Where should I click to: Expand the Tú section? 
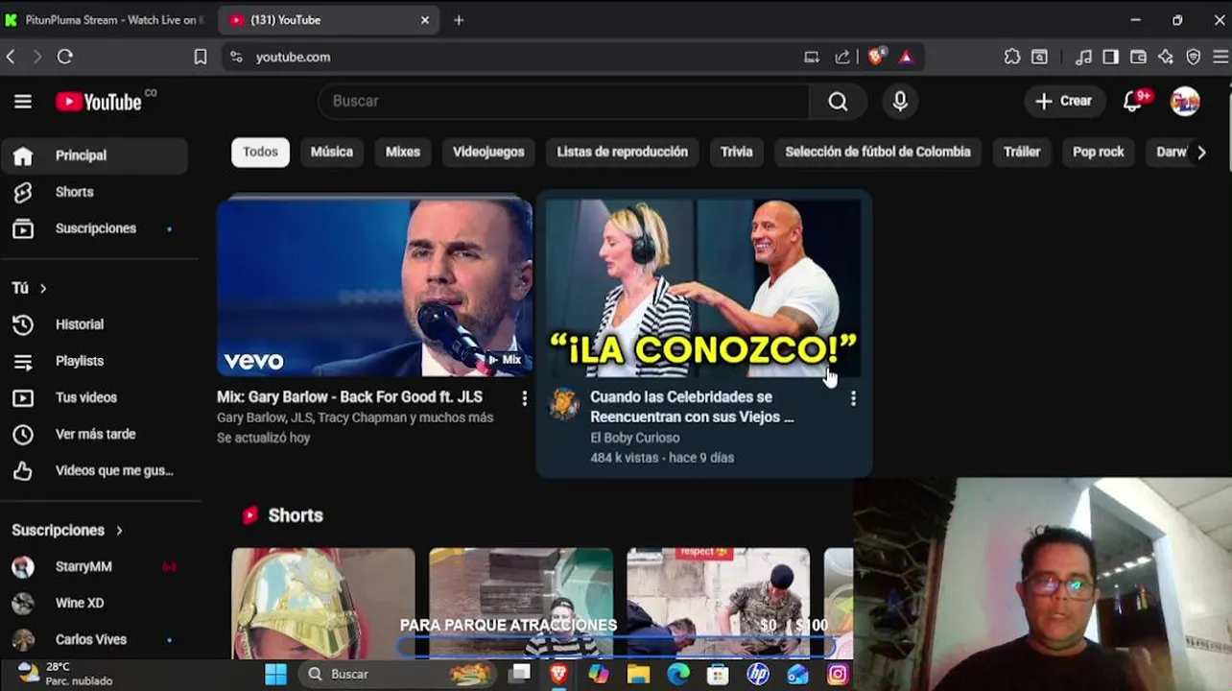(x=29, y=288)
